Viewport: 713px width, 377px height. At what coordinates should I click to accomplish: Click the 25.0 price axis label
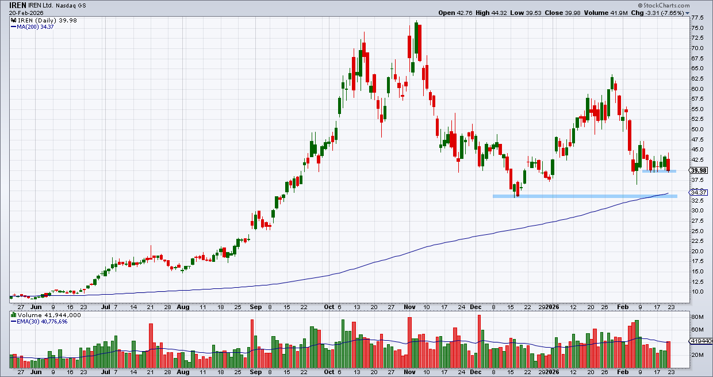coord(698,231)
